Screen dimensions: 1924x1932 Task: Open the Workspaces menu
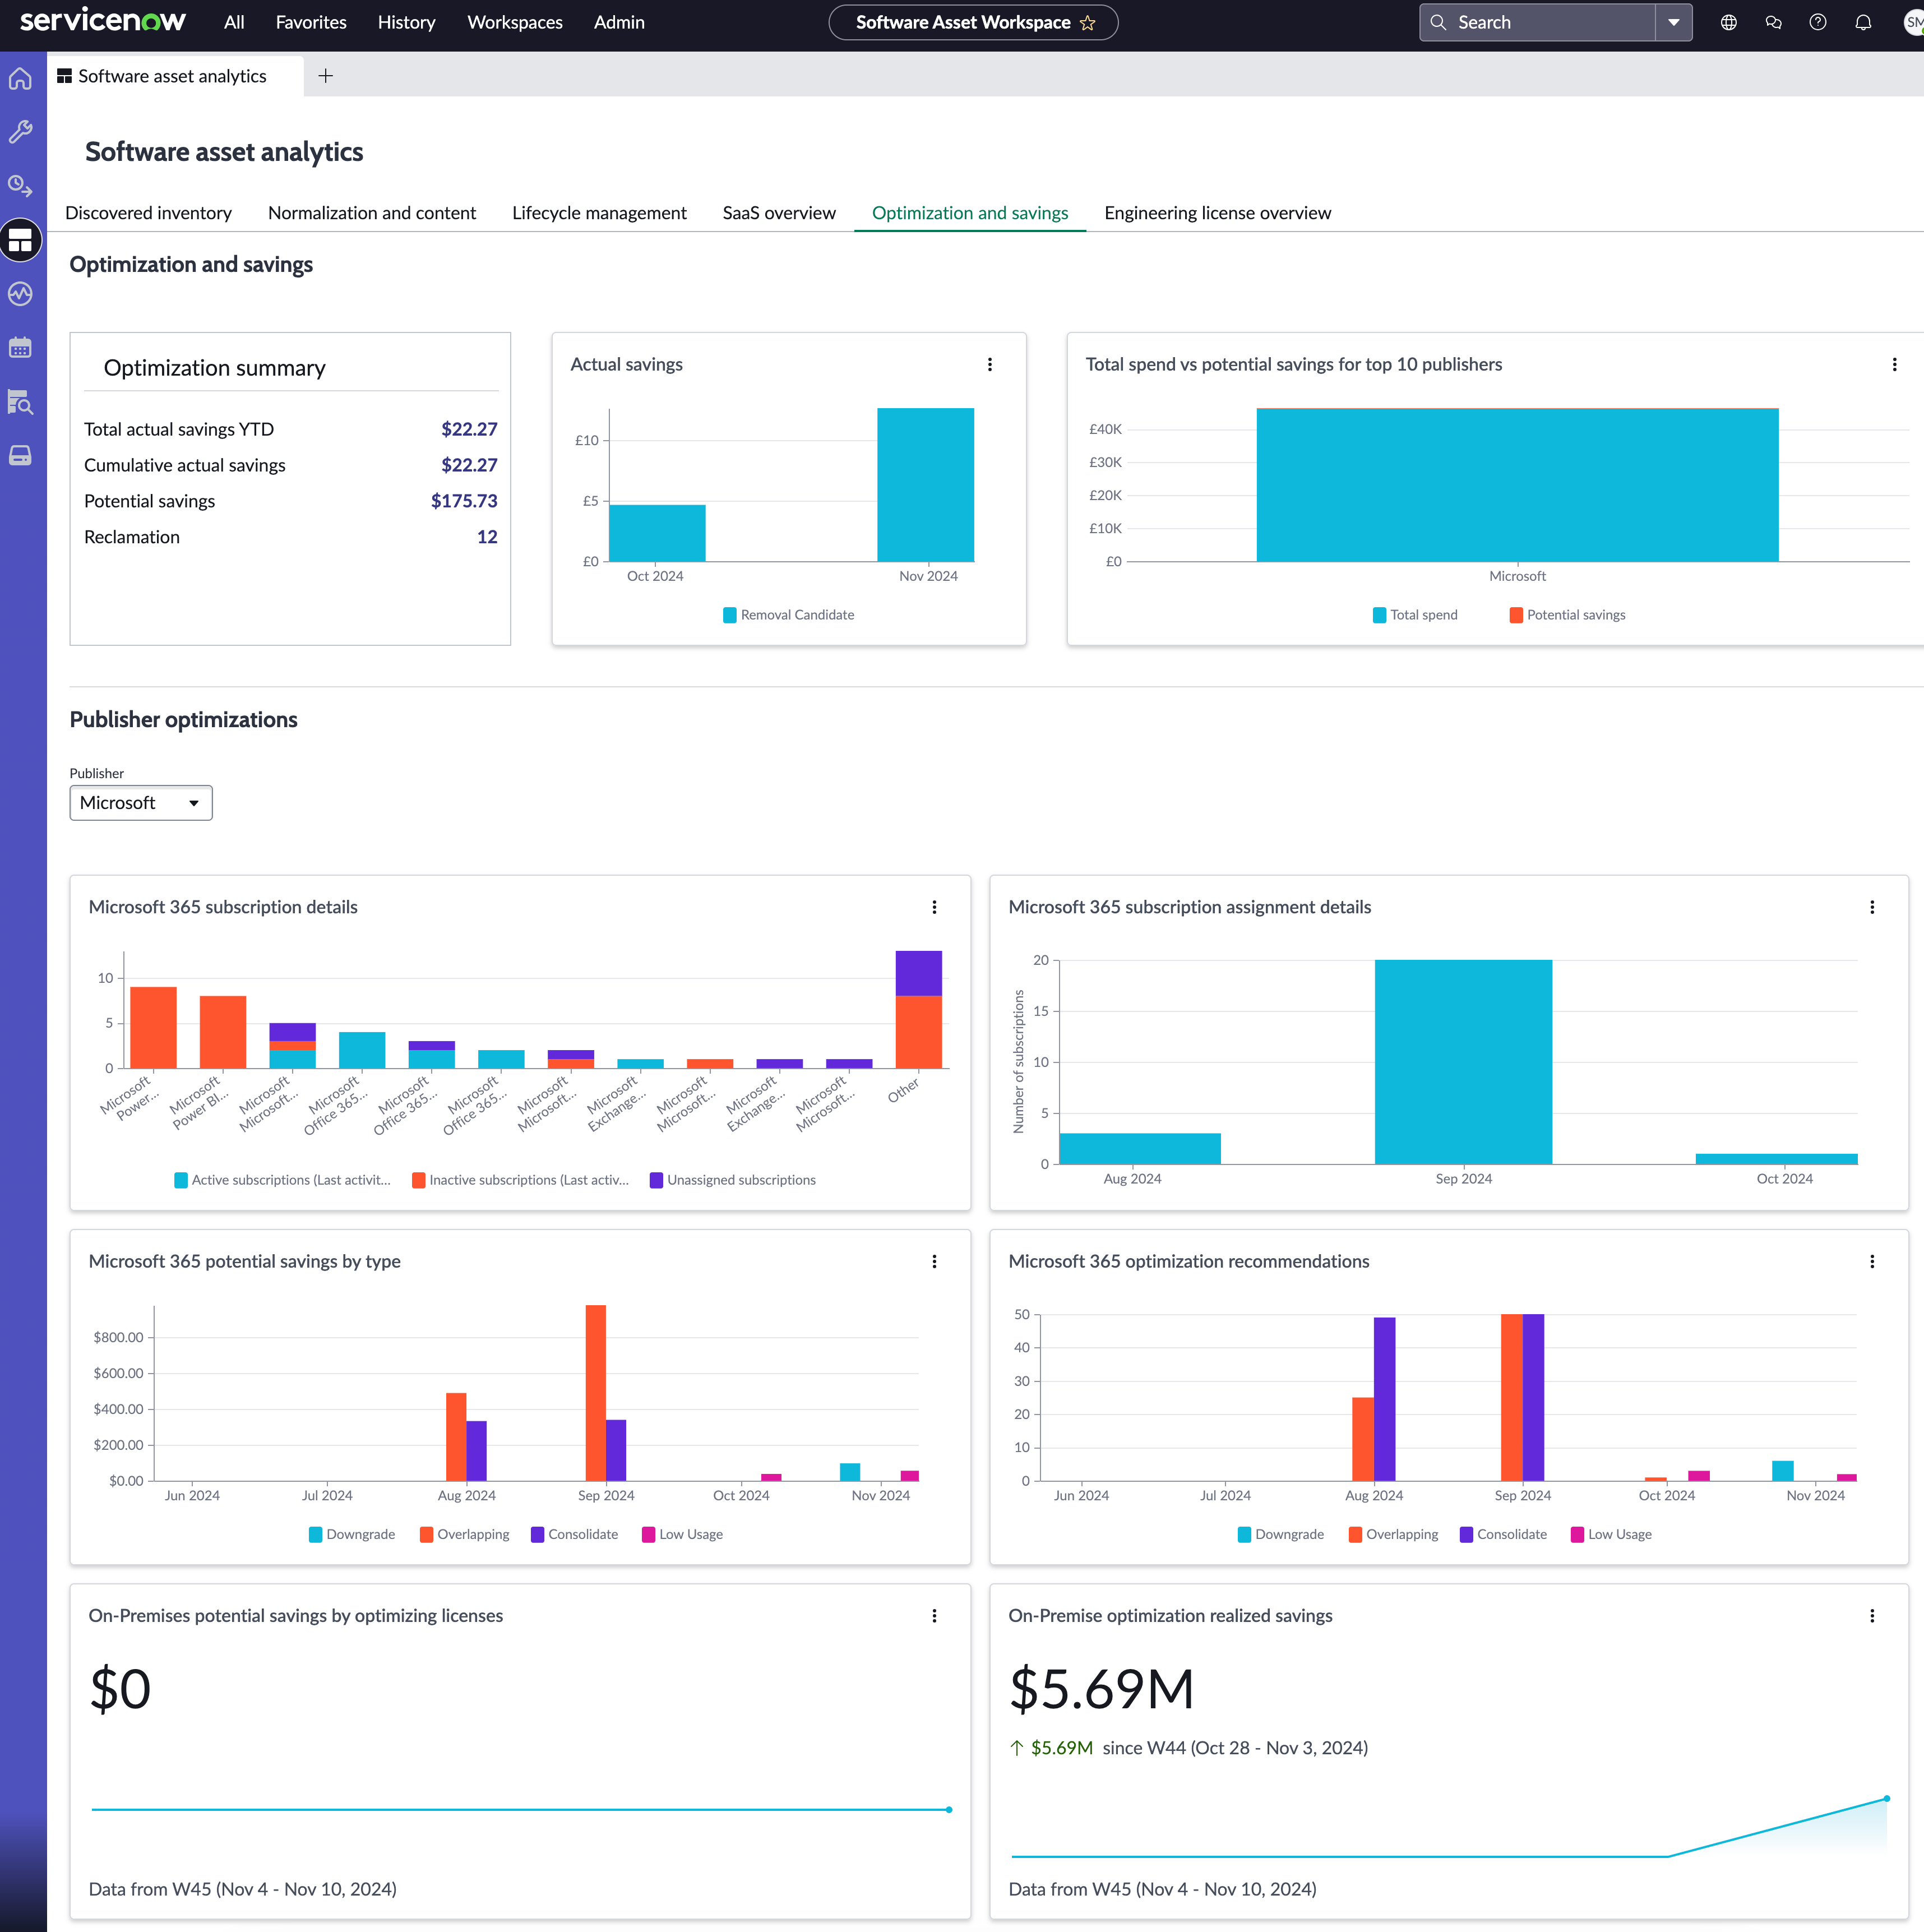[515, 22]
